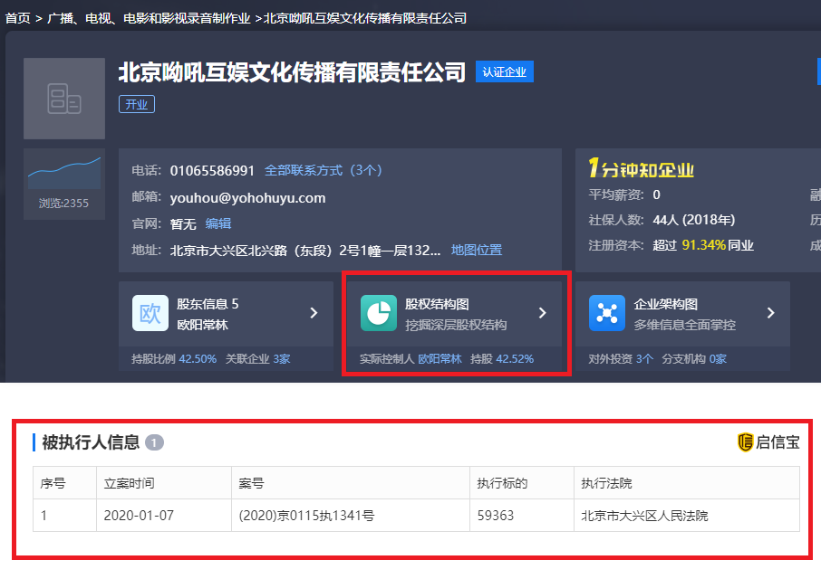The height and width of the screenshot is (579, 821).
Task: Expand the 企业架构图 card arrow
Action: (x=771, y=313)
